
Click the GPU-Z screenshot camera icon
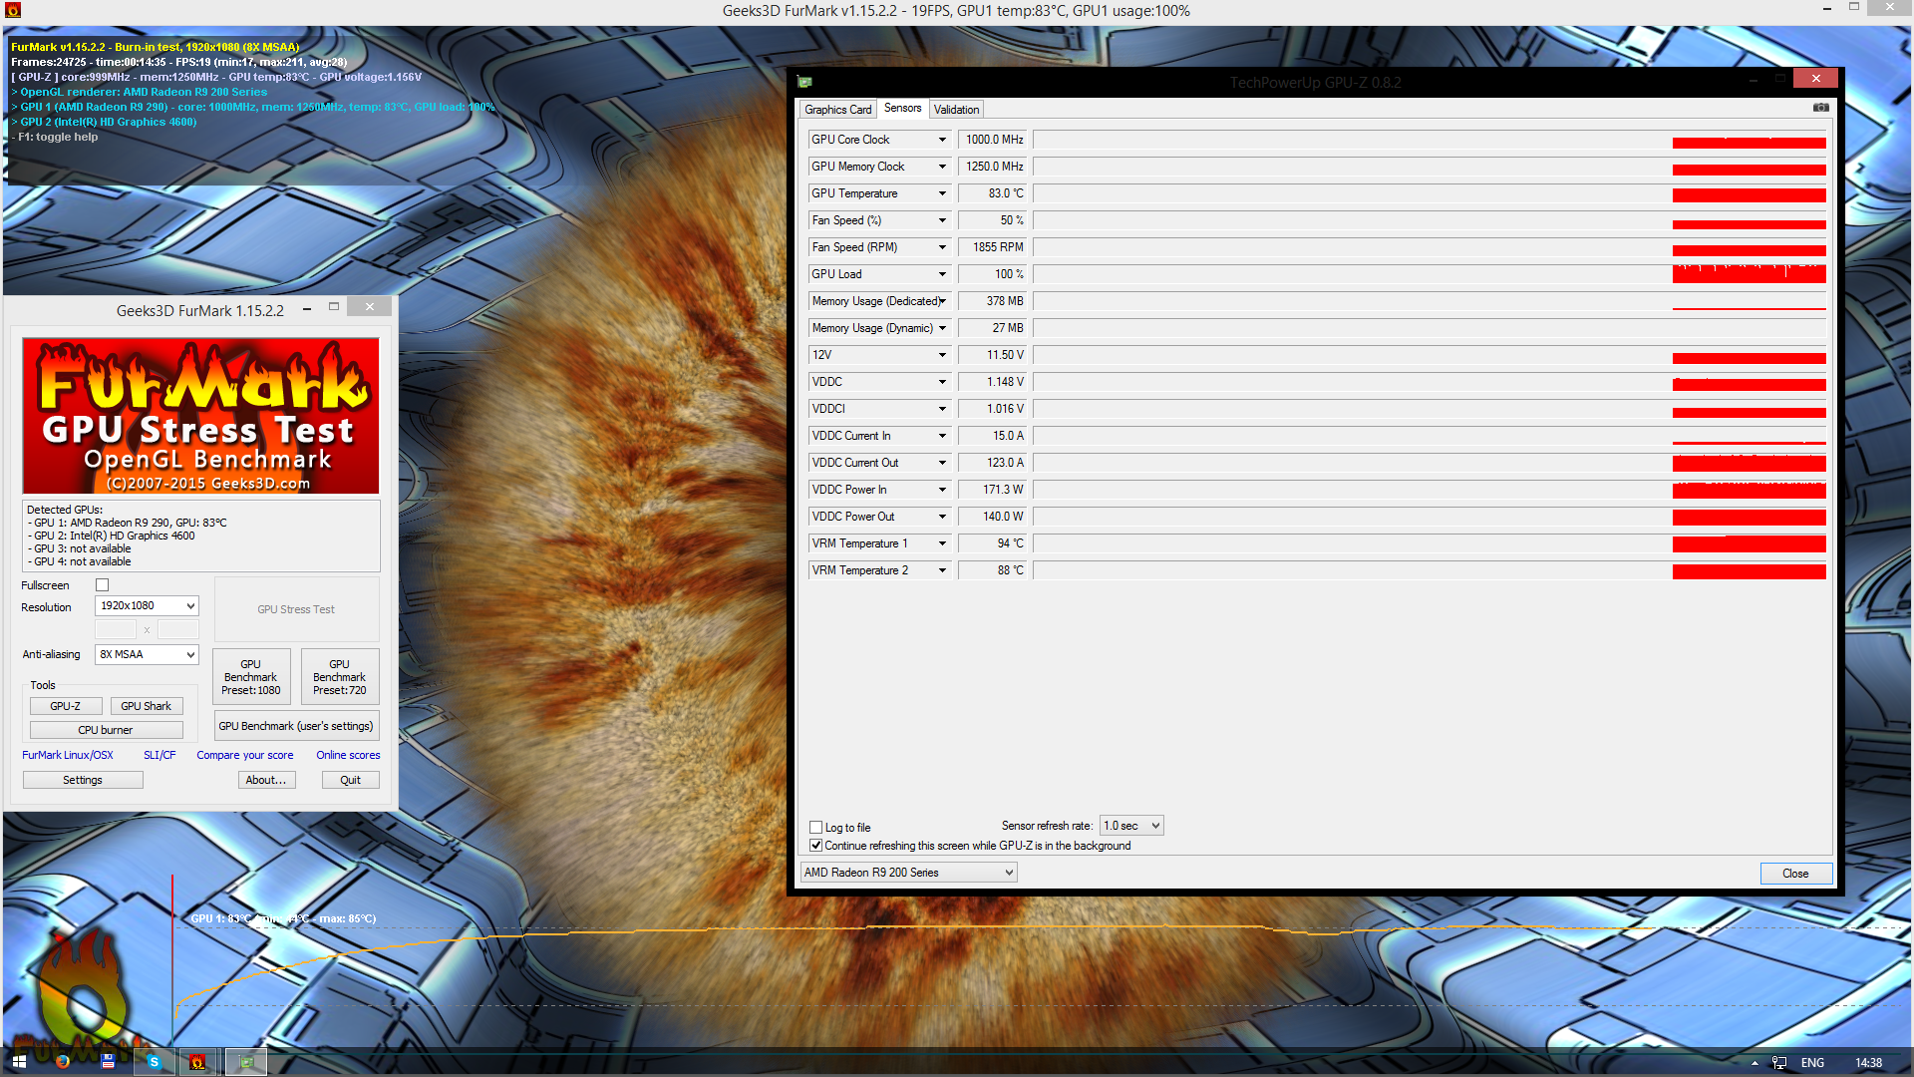[1820, 108]
